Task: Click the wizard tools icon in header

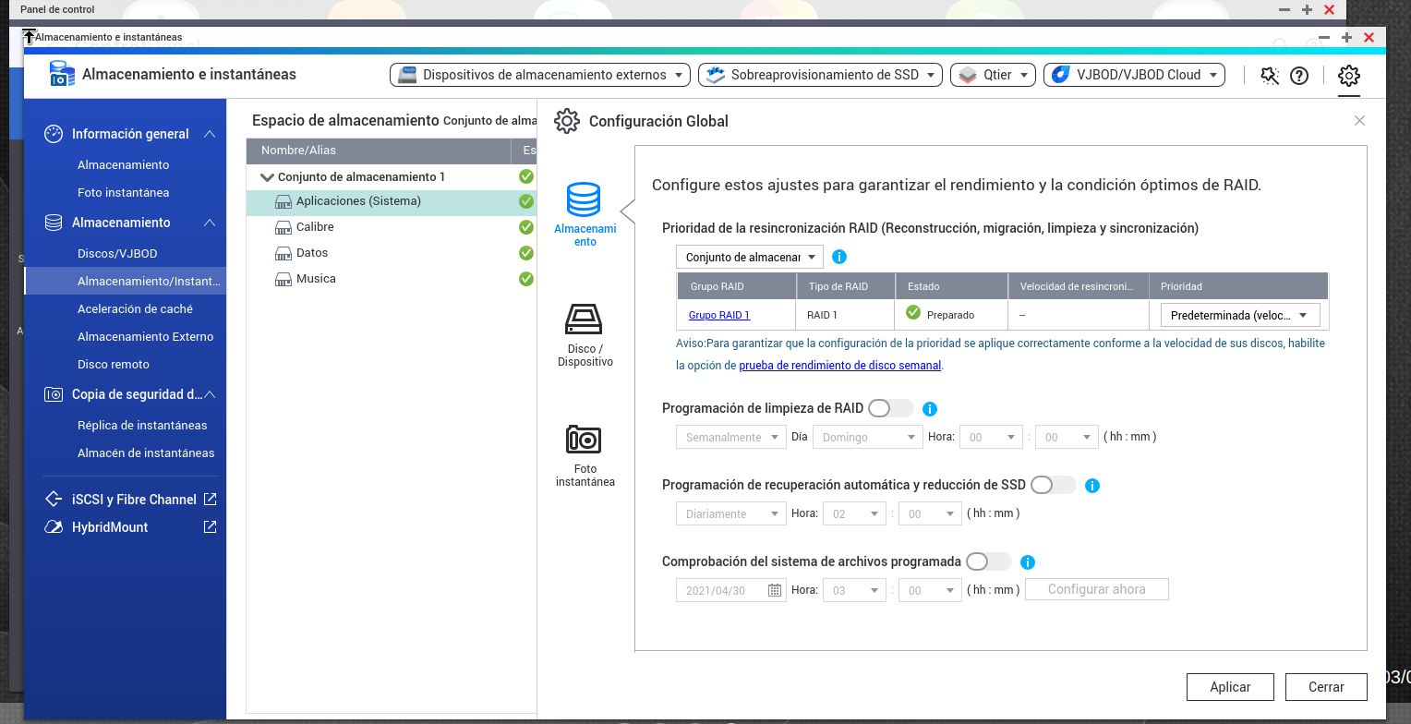Action: (x=1270, y=76)
